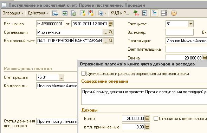Viewport: 207px width, 133px height.
Task: Click the Сумма field 20 000,00
Action: pyautogui.click(x=184, y=57)
